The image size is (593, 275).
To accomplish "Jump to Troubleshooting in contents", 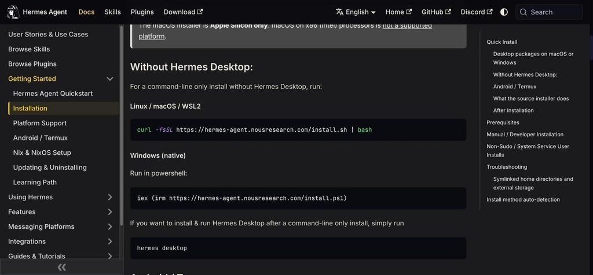I will click(x=507, y=167).
